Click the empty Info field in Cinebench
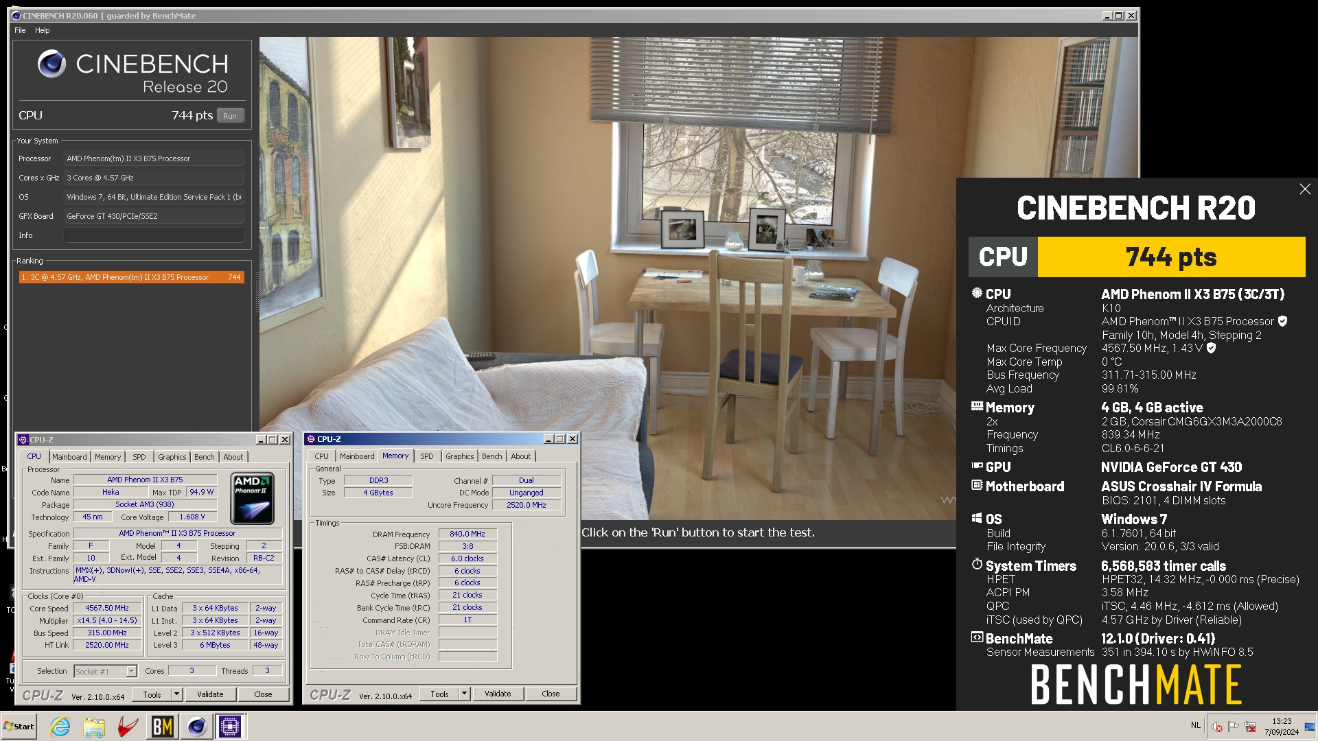This screenshot has width=1318, height=741. coord(154,235)
